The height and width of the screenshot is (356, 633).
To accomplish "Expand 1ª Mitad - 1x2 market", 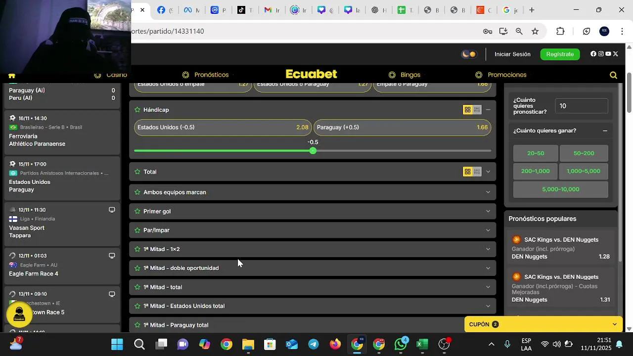I will pyautogui.click(x=488, y=249).
